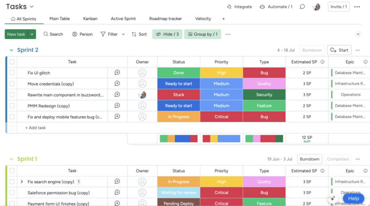Open the Person filter icon
Screen dimensions: 370x206
coord(74,34)
